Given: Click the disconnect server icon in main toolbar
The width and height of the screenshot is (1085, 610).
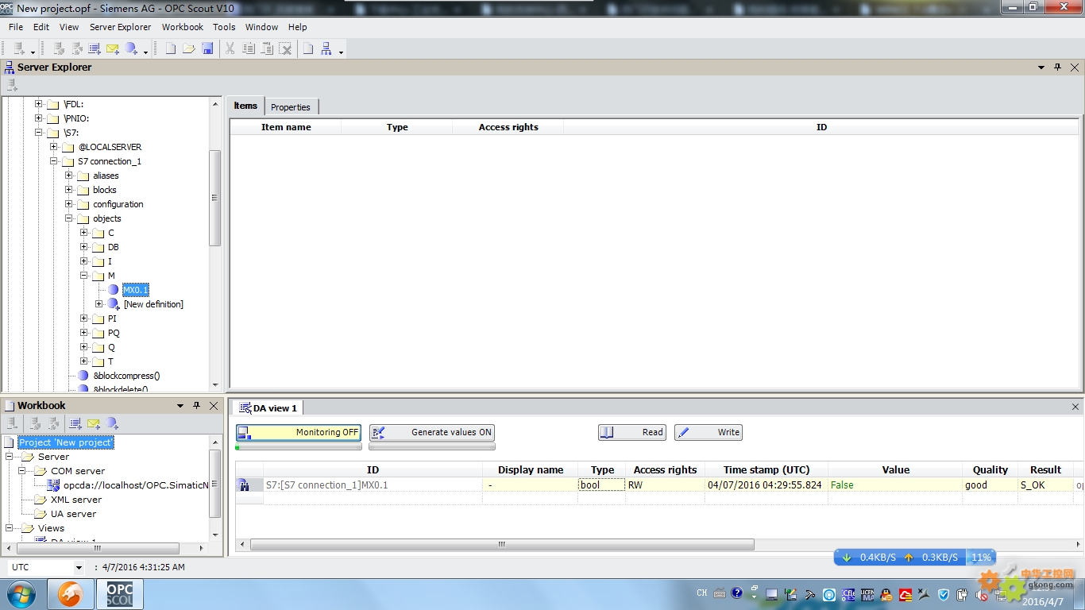Looking at the screenshot, I should click(77, 49).
